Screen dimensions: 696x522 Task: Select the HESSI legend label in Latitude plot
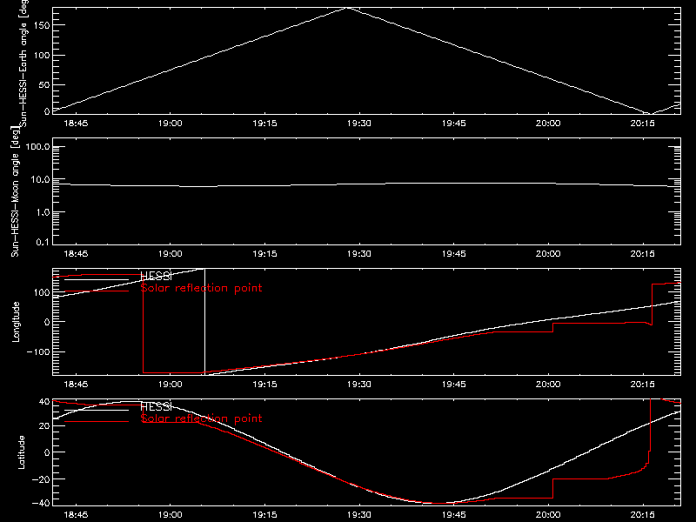(x=156, y=406)
